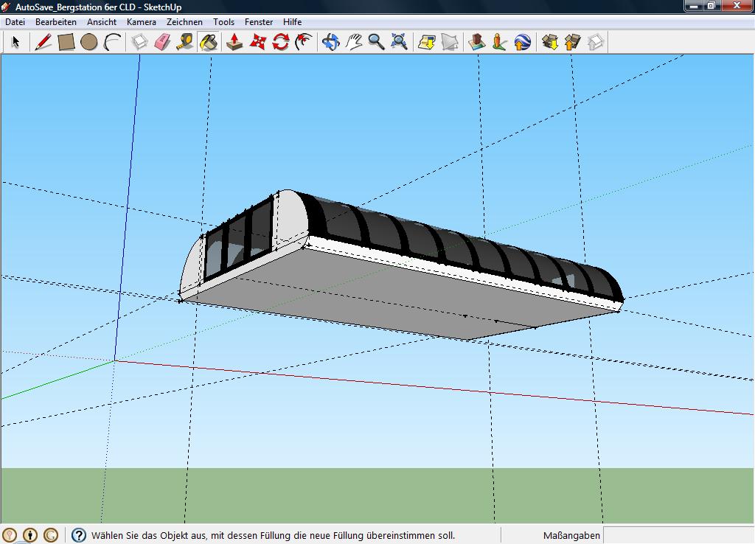Click the Add New Building icon

476,42
